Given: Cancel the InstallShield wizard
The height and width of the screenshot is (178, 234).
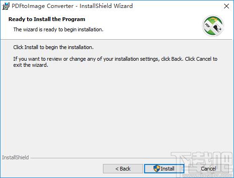Looking at the screenshot, I should coord(209,169).
